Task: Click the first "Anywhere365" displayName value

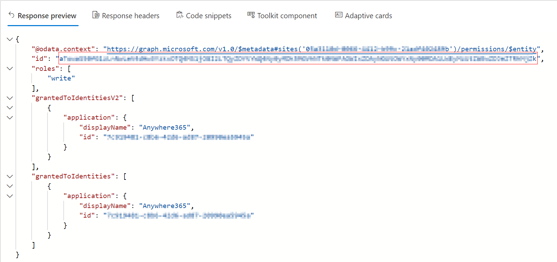Action: pos(165,128)
